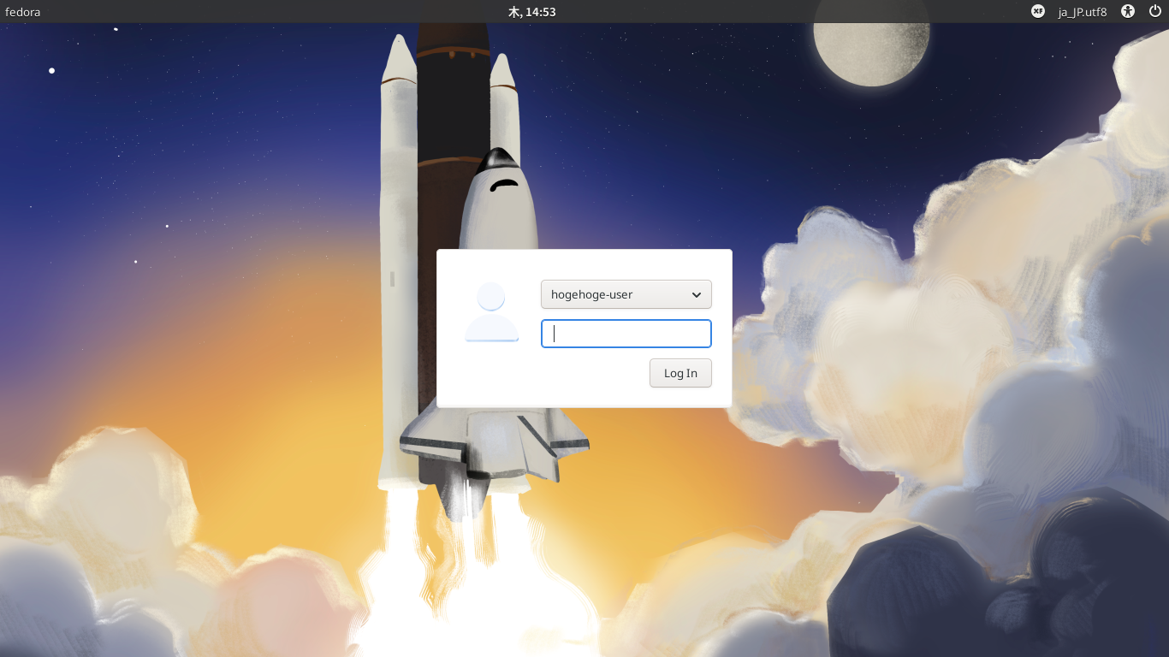The image size is (1169, 657).
Task: Click the clock showing 木, 14:53
Action: click(532, 12)
